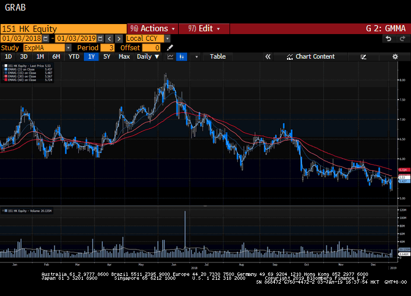Click the ExpMA study field

(44, 47)
